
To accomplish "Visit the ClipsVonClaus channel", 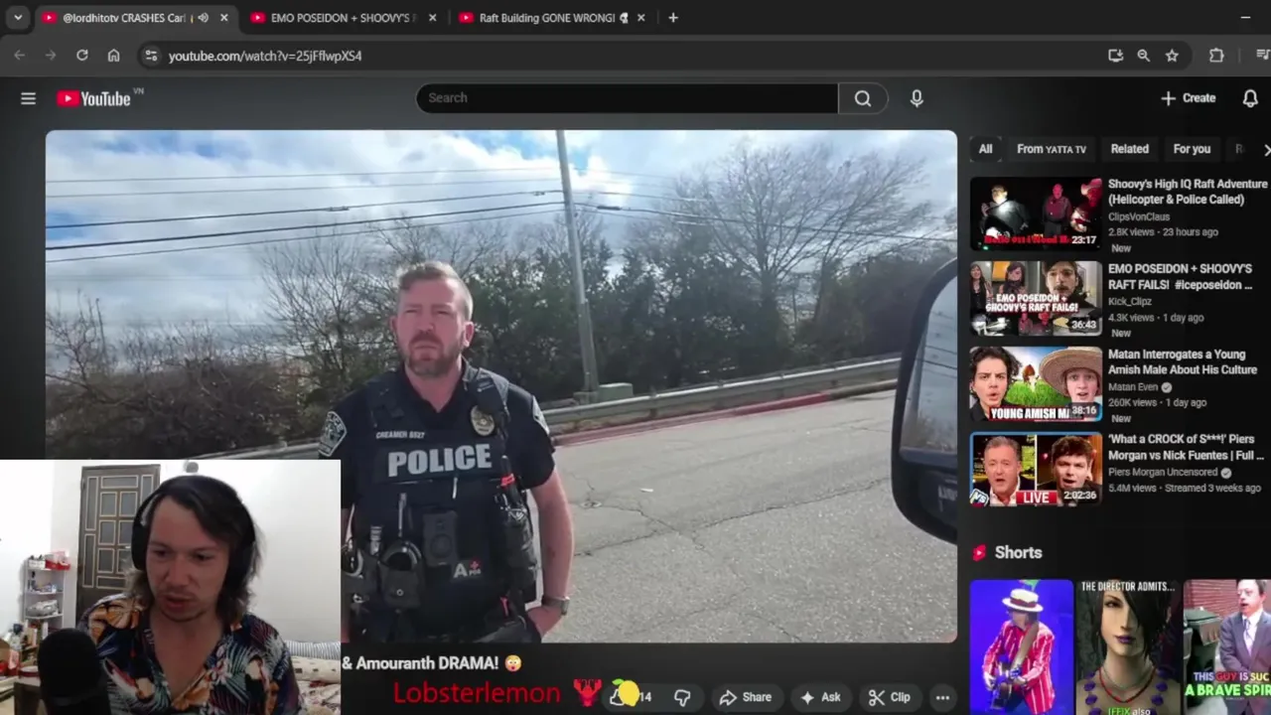I will point(1139,216).
